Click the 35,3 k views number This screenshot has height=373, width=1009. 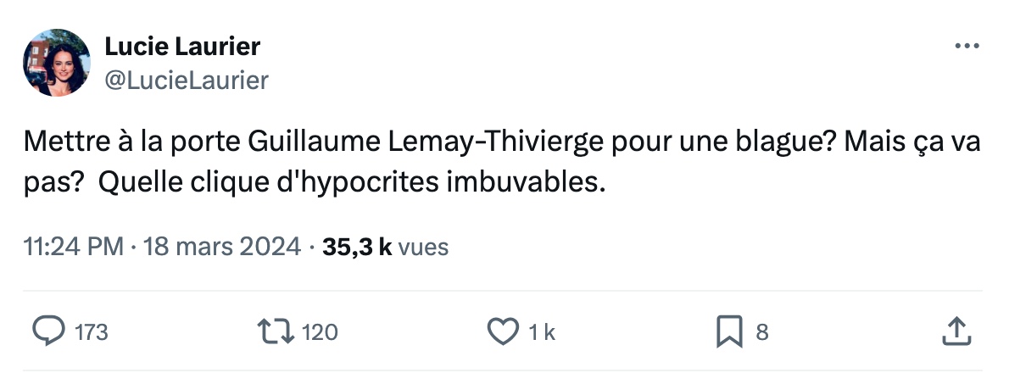coord(357,248)
